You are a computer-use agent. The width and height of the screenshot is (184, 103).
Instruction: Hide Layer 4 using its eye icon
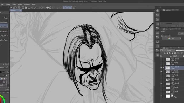161,68
